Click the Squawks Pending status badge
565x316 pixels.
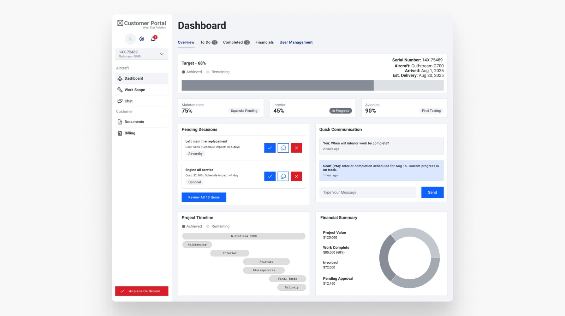pos(244,111)
